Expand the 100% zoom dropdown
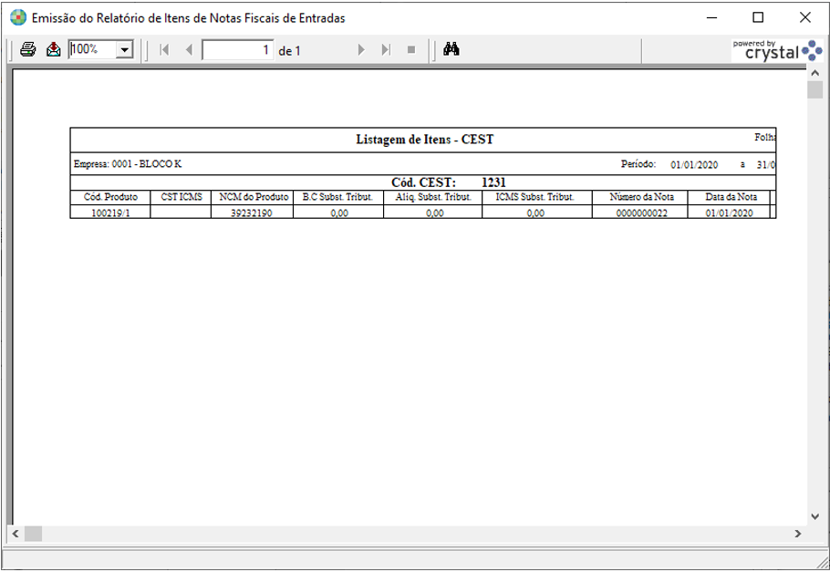This screenshot has height=572, width=830. click(x=125, y=50)
